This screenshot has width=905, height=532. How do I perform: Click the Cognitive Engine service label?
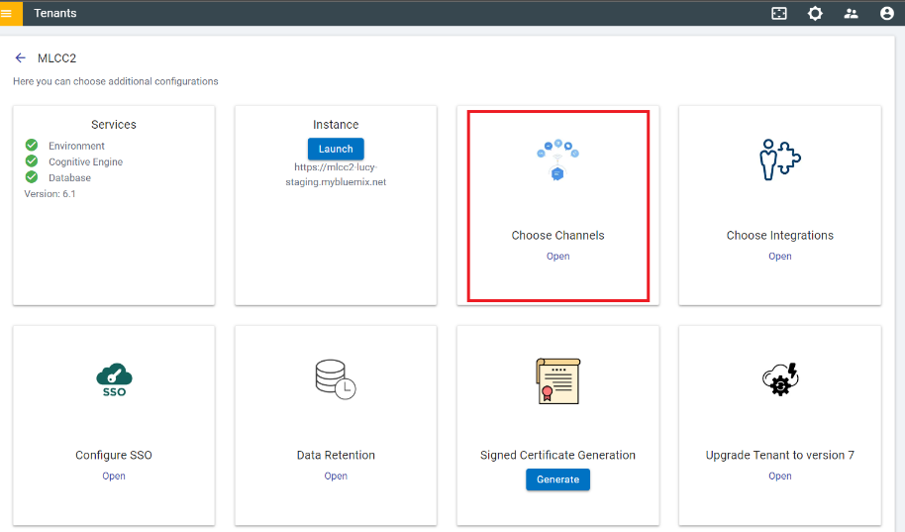pos(85,161)
